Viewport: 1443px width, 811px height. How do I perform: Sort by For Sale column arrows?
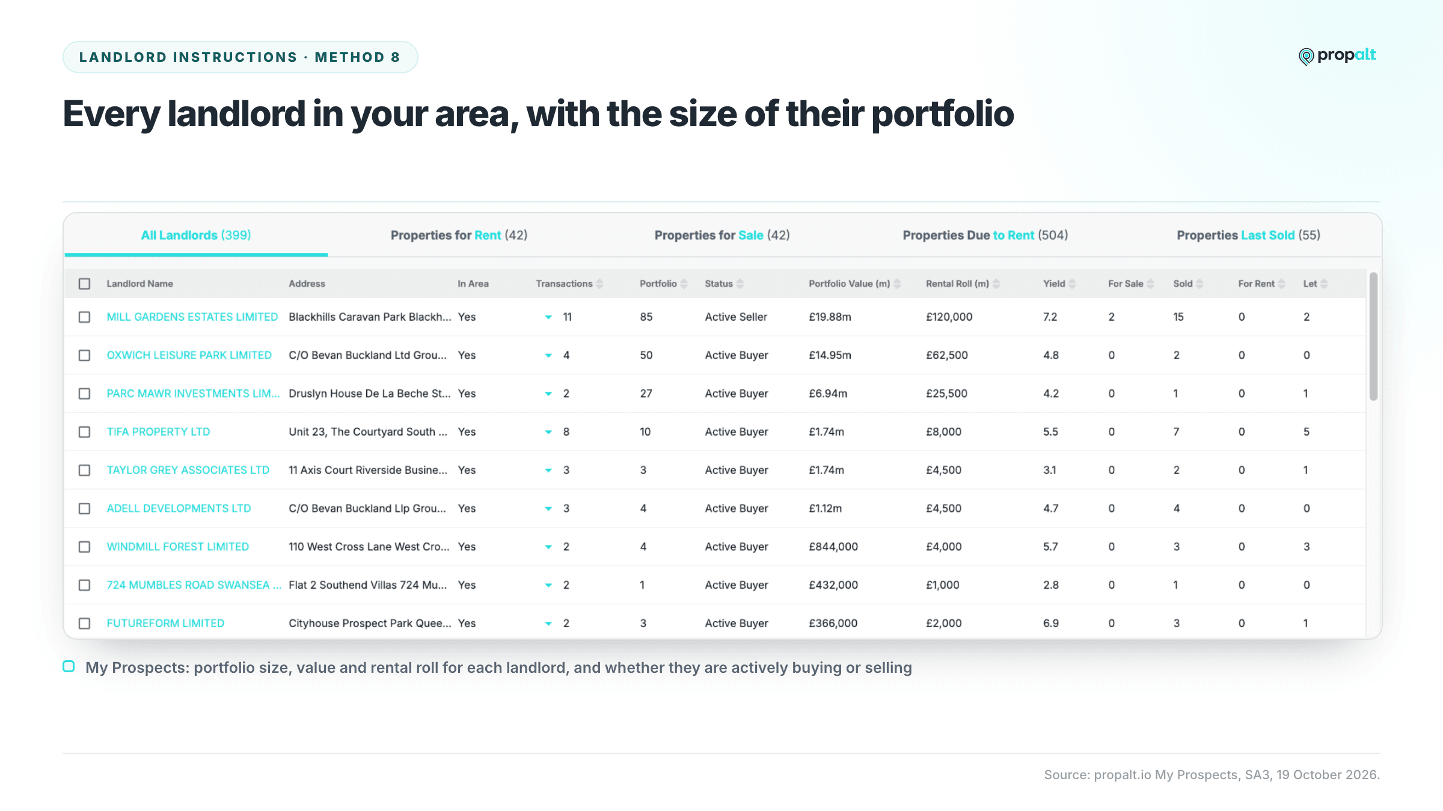(1150, 284)
